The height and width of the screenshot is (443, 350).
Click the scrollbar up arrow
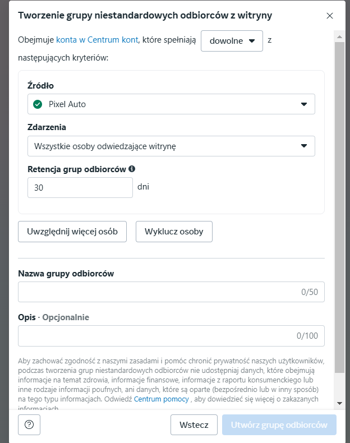(x=339, y=36)
